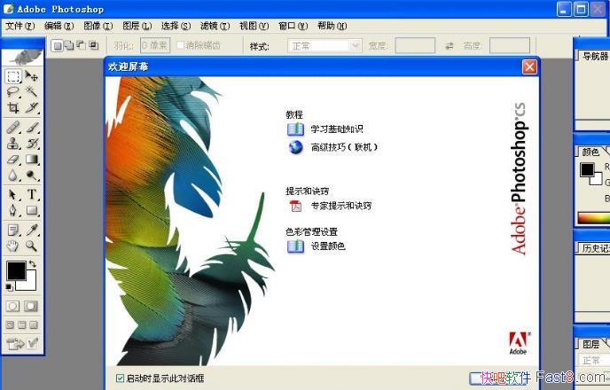Select the Zoom tool
The image size is (610, 390).
click(x=32, y=246)
